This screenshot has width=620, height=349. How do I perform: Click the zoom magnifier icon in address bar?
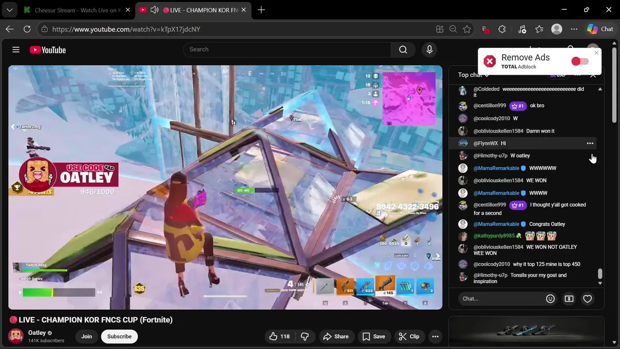[453, 29]
